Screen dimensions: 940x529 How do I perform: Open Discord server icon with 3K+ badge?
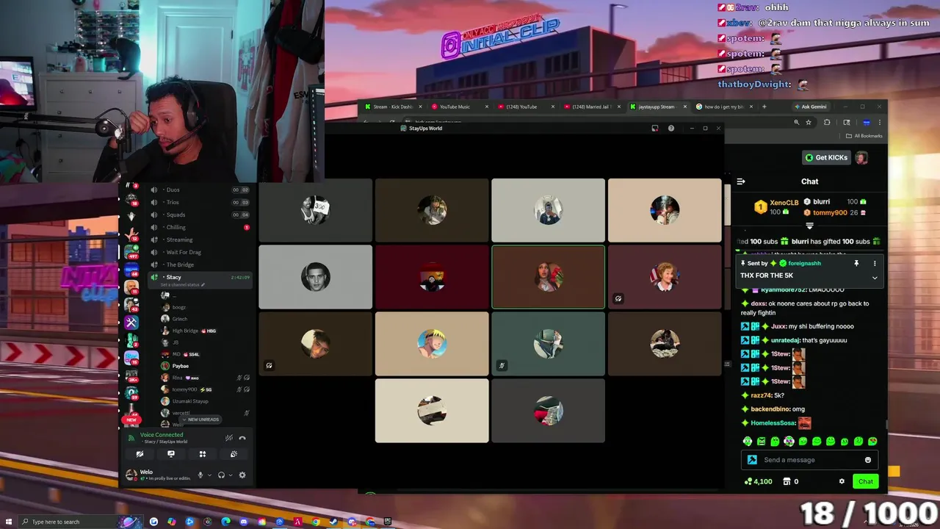pyautogui.click(x=131, y=376)
